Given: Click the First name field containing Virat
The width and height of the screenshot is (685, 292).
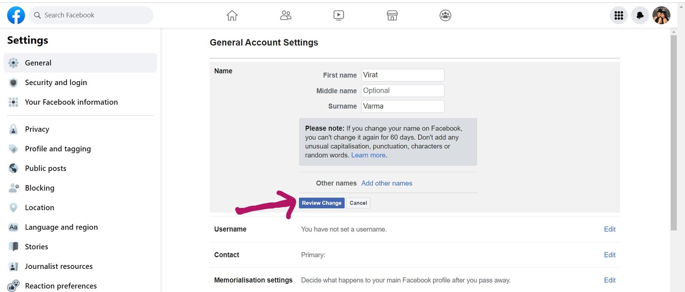Looking at the screenshot, I should (x=403, y=75).
